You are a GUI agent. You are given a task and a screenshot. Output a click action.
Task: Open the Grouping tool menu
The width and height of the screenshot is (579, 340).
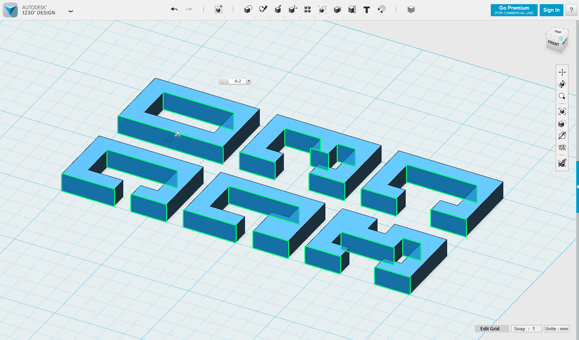[x=322, y=10]
